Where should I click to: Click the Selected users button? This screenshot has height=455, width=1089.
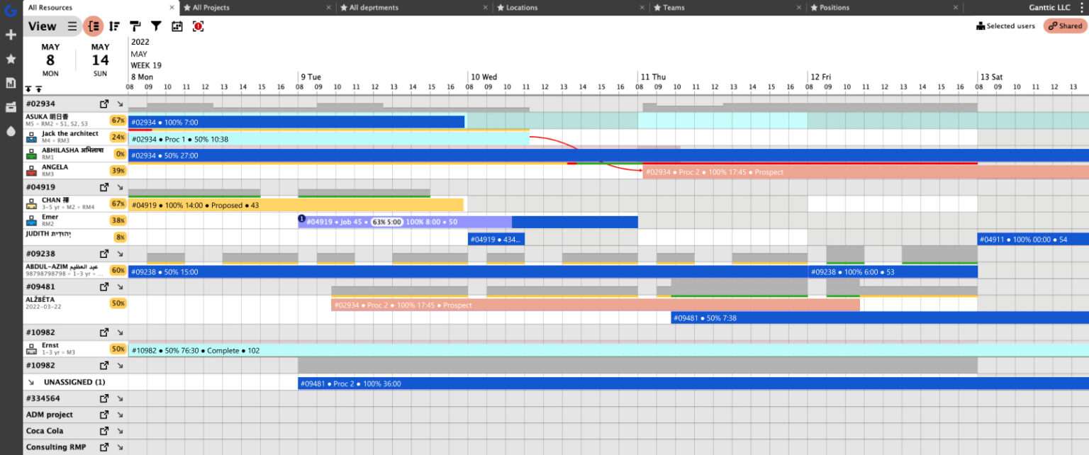[1005, 26]
